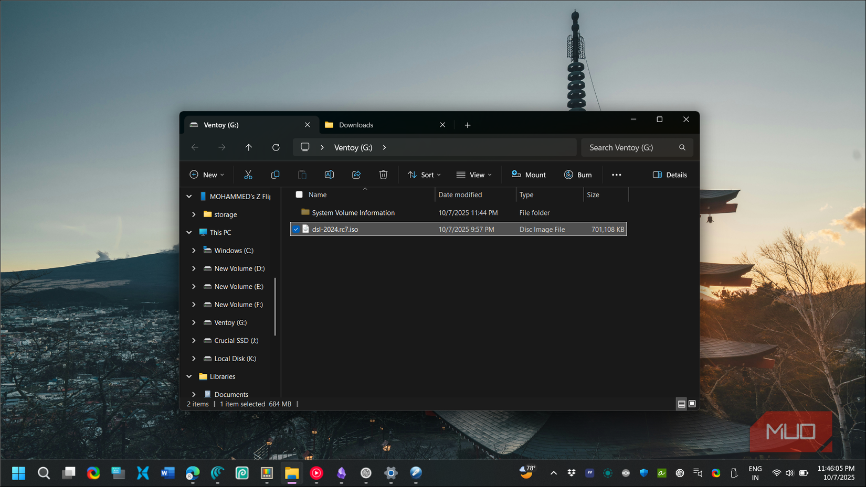Sort by Type column header

click(526, 194)
